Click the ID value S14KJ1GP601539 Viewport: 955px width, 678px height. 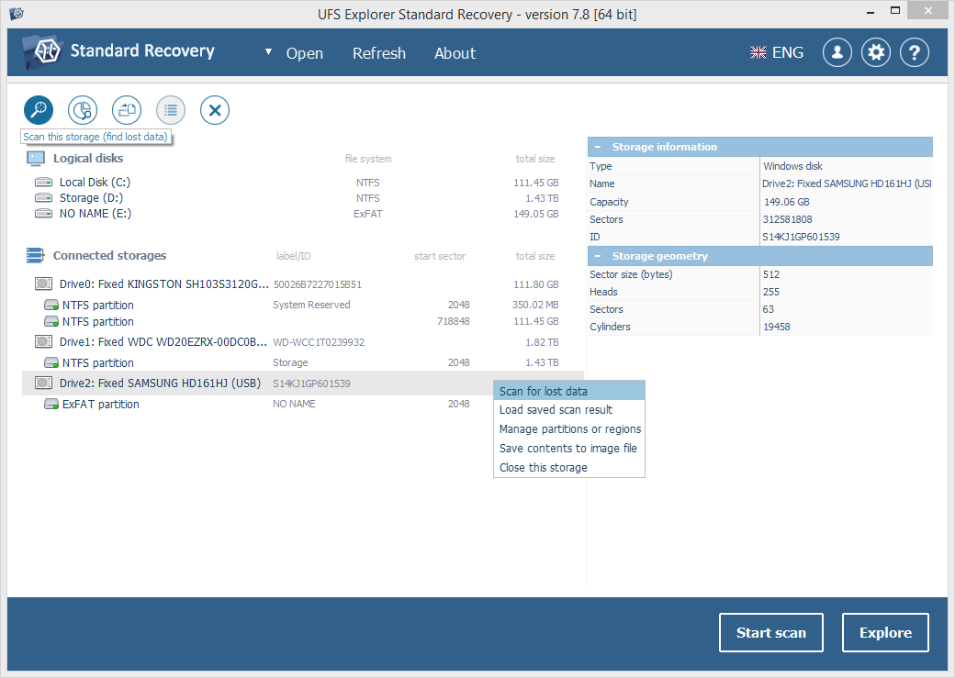point(801,237)
